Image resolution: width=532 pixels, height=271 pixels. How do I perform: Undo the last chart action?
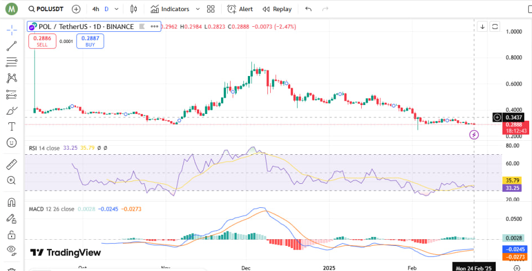(x=308, y=9)
